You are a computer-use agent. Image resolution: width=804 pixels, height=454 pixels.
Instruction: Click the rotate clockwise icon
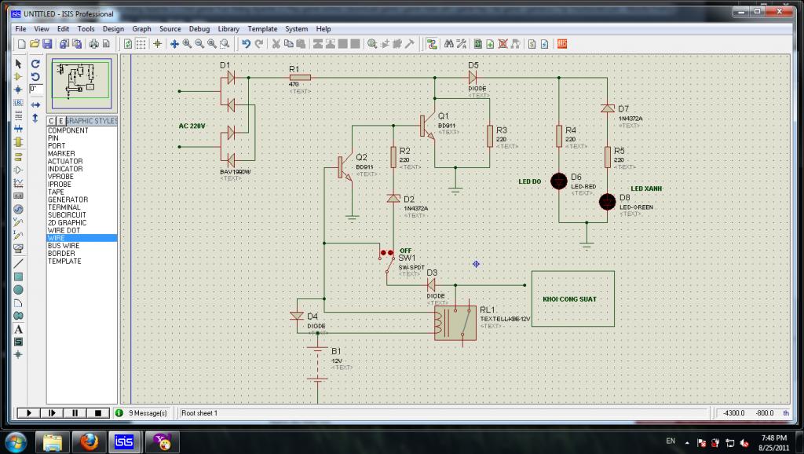tap(35, 63)
